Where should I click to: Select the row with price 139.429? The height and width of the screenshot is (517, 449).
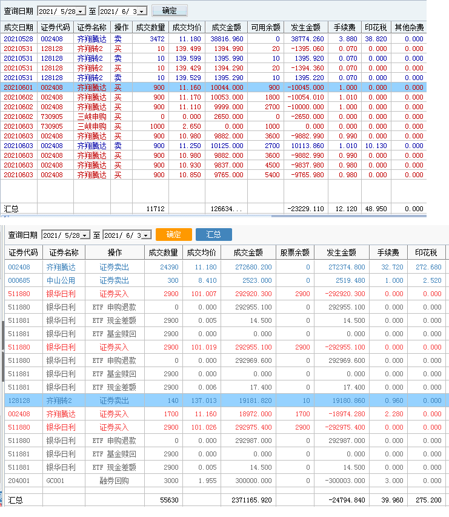click(213, 68)
